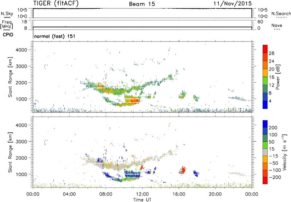Click the red echo patch near 16:30 in velocity panel

pyautogui.click(x=183, y=170)
